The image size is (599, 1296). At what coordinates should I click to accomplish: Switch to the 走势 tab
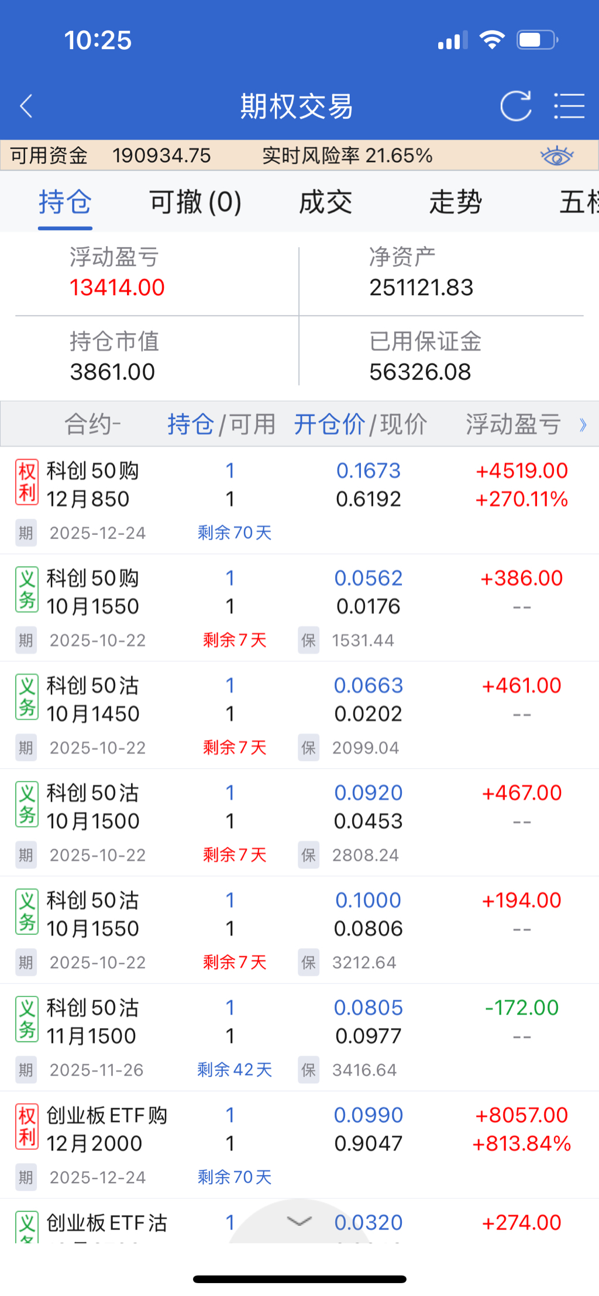[x=455, y=202]
